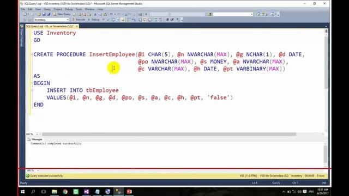Viewport: 349px width, 196px height.
Task: Open the Window menu
Action: [89, 9]
